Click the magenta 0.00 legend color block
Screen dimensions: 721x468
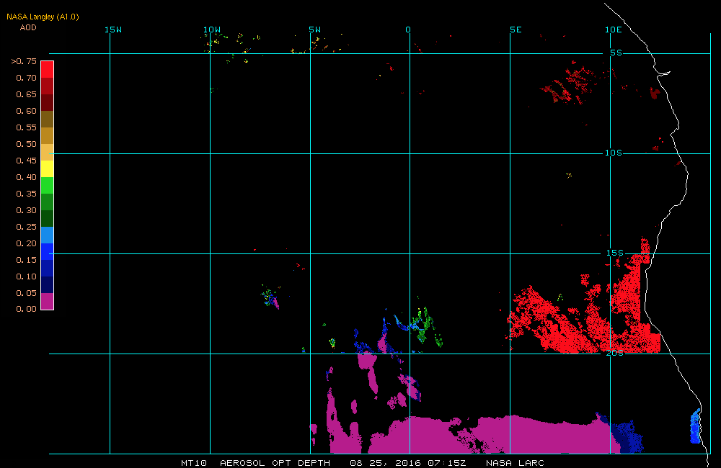pos(48,301)
